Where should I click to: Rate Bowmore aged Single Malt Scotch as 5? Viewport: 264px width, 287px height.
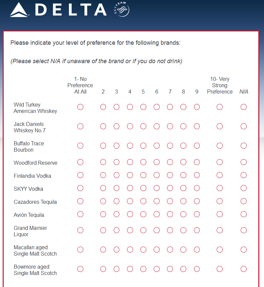(x=143, y=269)
